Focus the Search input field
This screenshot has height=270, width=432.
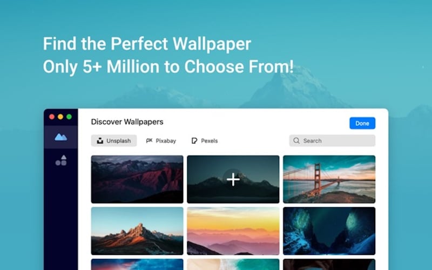332,140
